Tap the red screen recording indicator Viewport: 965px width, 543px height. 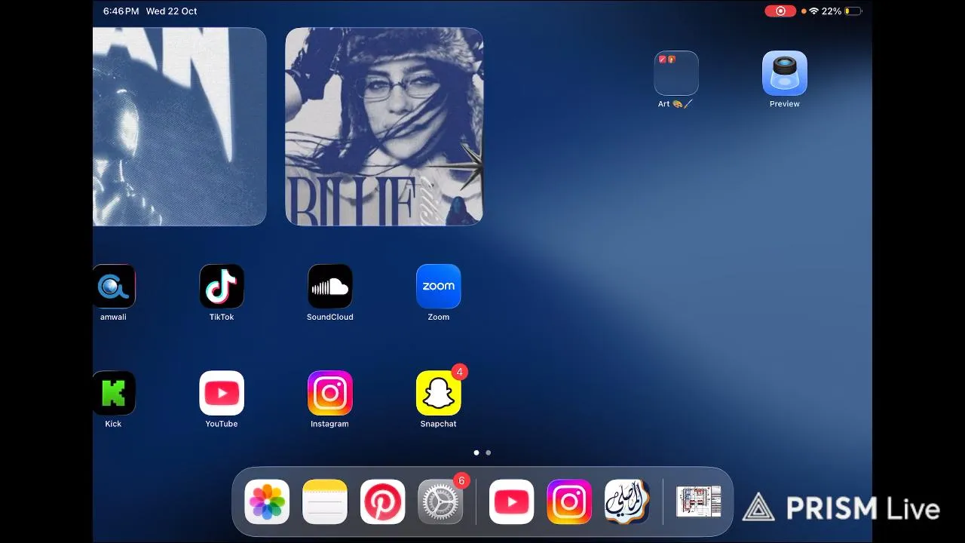[x=780, y=11]
